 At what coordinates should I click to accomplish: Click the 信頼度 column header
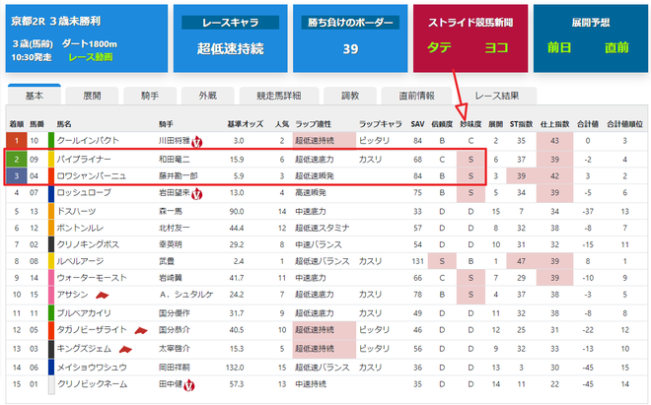[x=442, y=124]
